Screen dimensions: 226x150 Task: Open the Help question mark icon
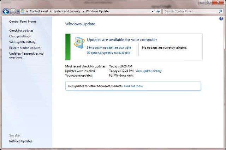click(x=221, y=19)
